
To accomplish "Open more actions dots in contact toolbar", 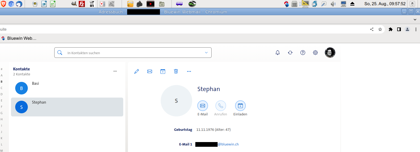I will point(189,71).
